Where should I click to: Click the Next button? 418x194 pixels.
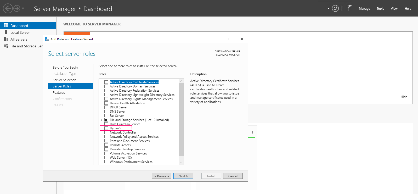coord(183,176)
